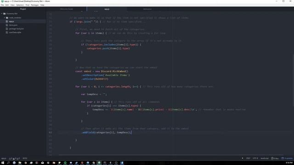Switch to the app.js editor tab

(107, 9)
